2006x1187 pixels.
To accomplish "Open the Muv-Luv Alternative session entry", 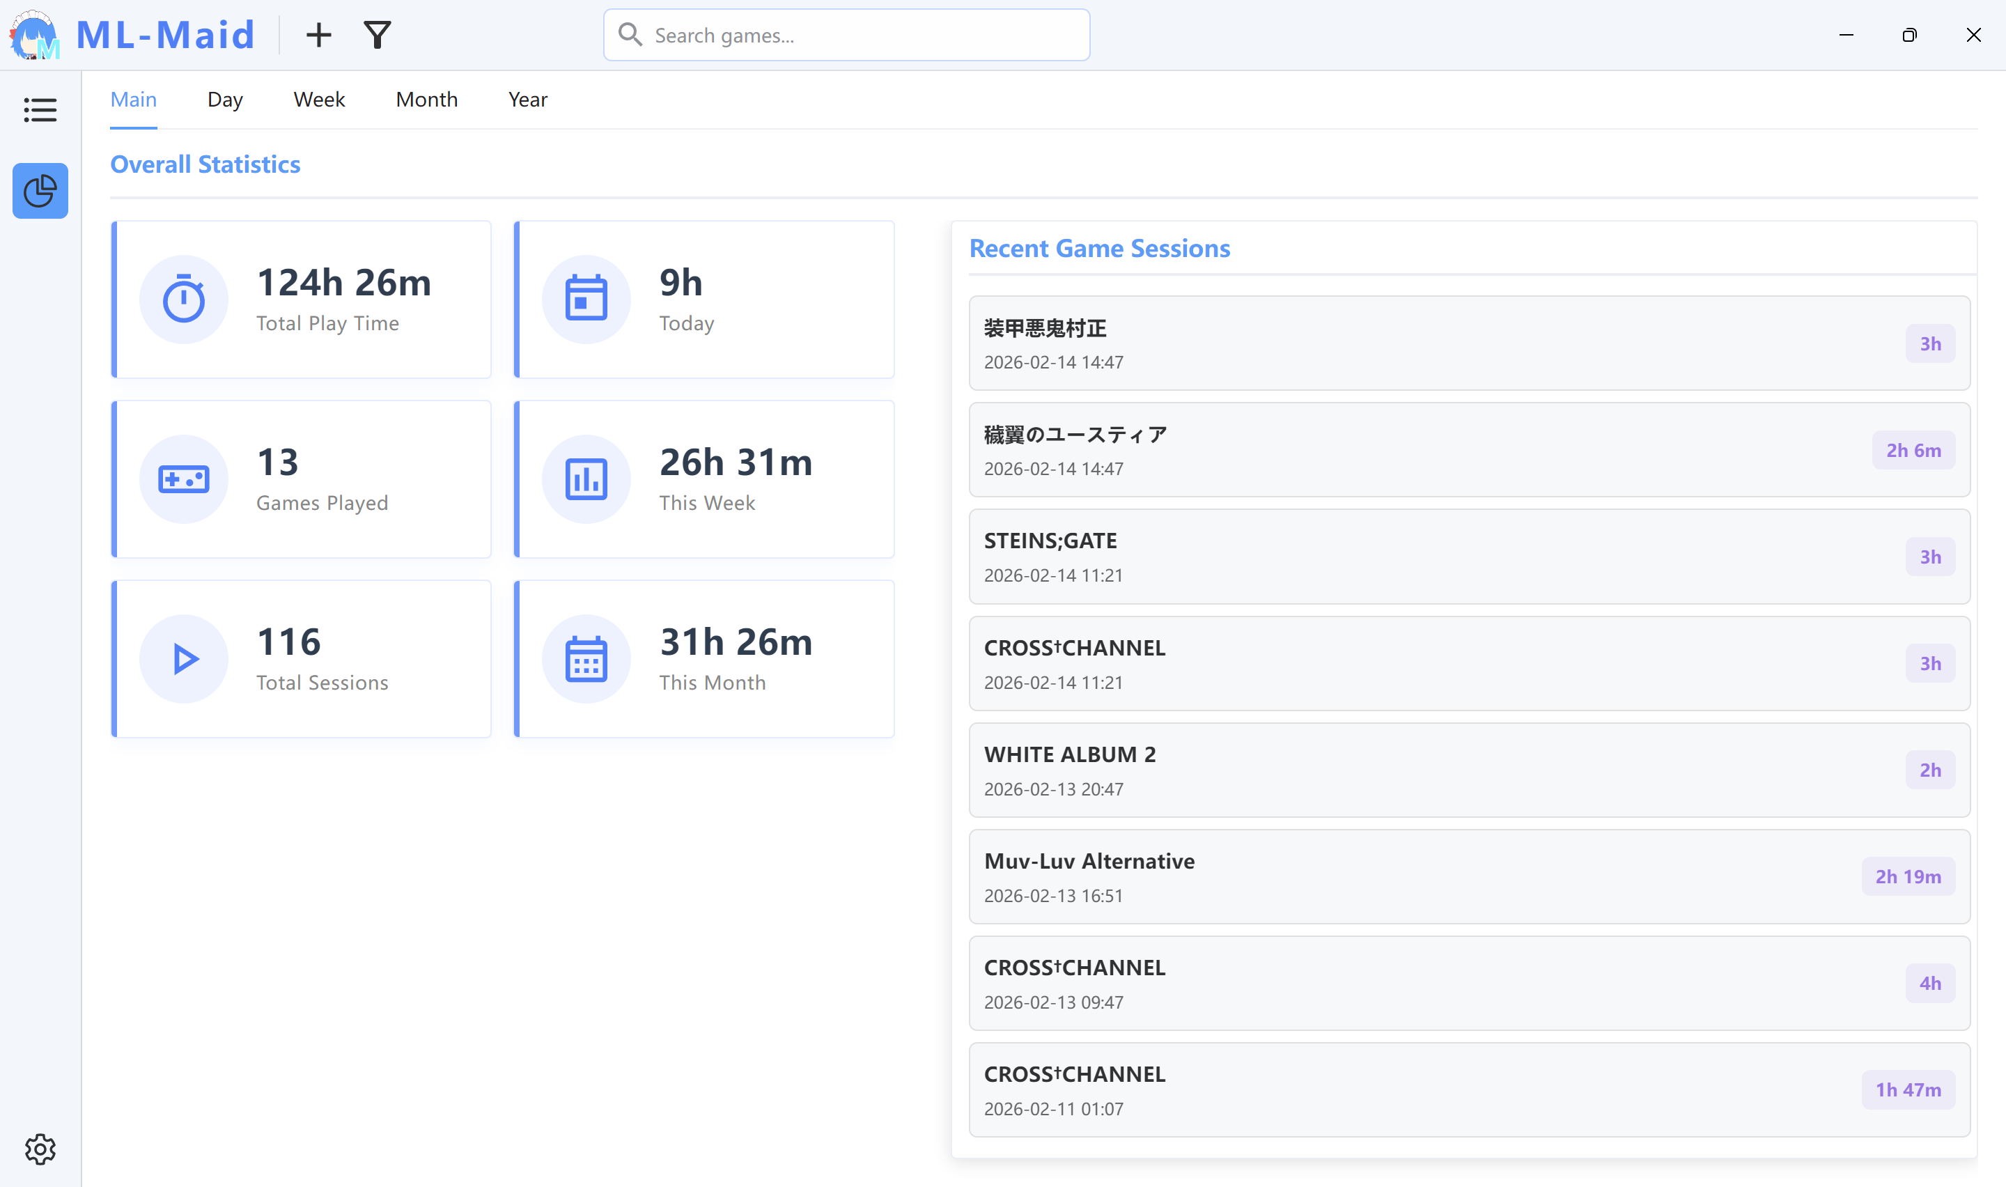I will pos(1470,876).
